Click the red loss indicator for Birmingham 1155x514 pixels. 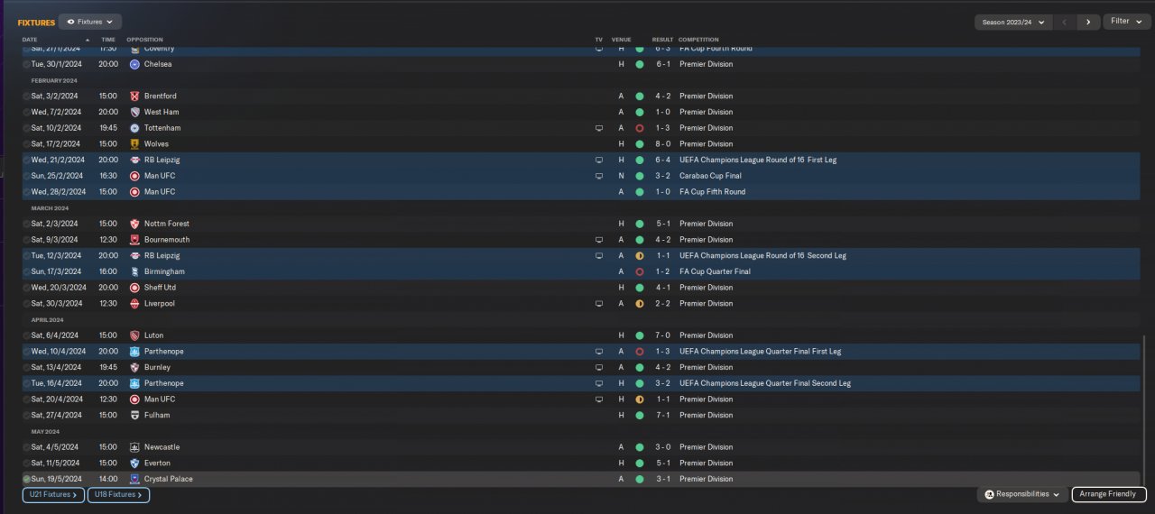(639, 271)
